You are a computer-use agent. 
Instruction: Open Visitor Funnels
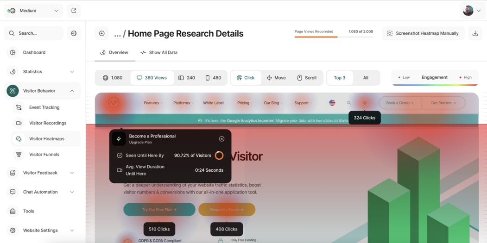(44, 155)
